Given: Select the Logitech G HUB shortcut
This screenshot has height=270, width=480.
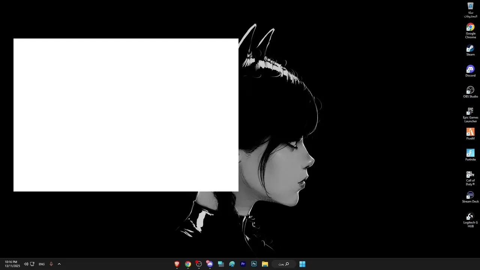Looking at the screenshot, I should 470,220.
